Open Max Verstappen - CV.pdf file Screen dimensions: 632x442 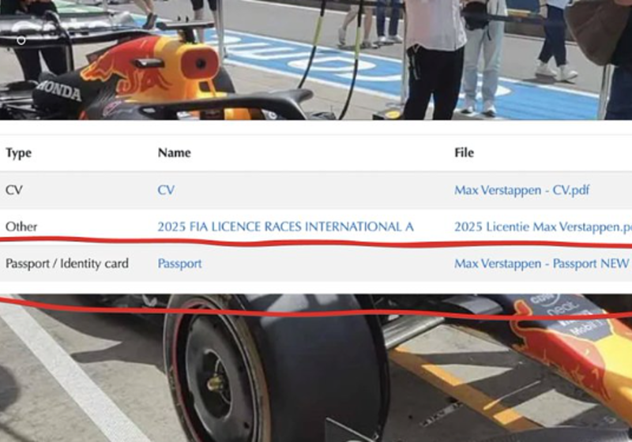(522, 190)
